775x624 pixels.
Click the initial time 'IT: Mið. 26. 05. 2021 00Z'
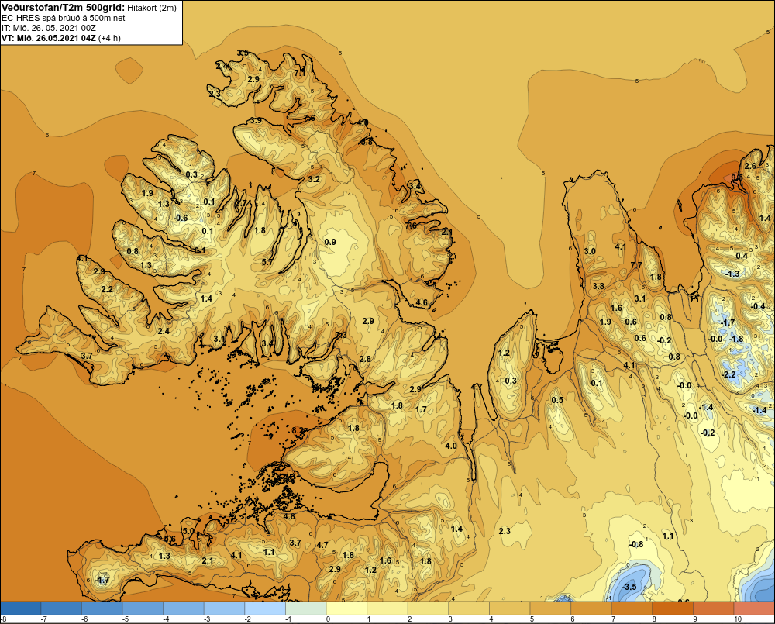(49, 28)
